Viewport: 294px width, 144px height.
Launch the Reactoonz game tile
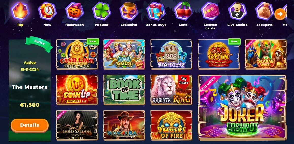(171, 54)
